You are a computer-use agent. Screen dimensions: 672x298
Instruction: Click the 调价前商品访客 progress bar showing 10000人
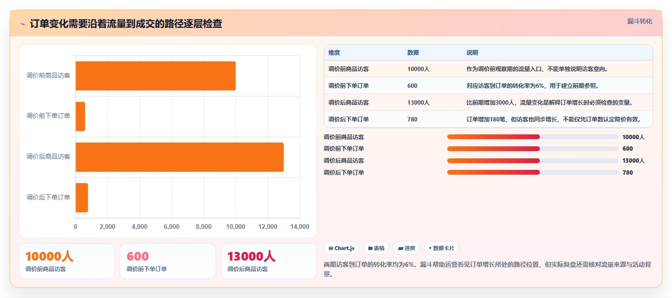point(533,137)
